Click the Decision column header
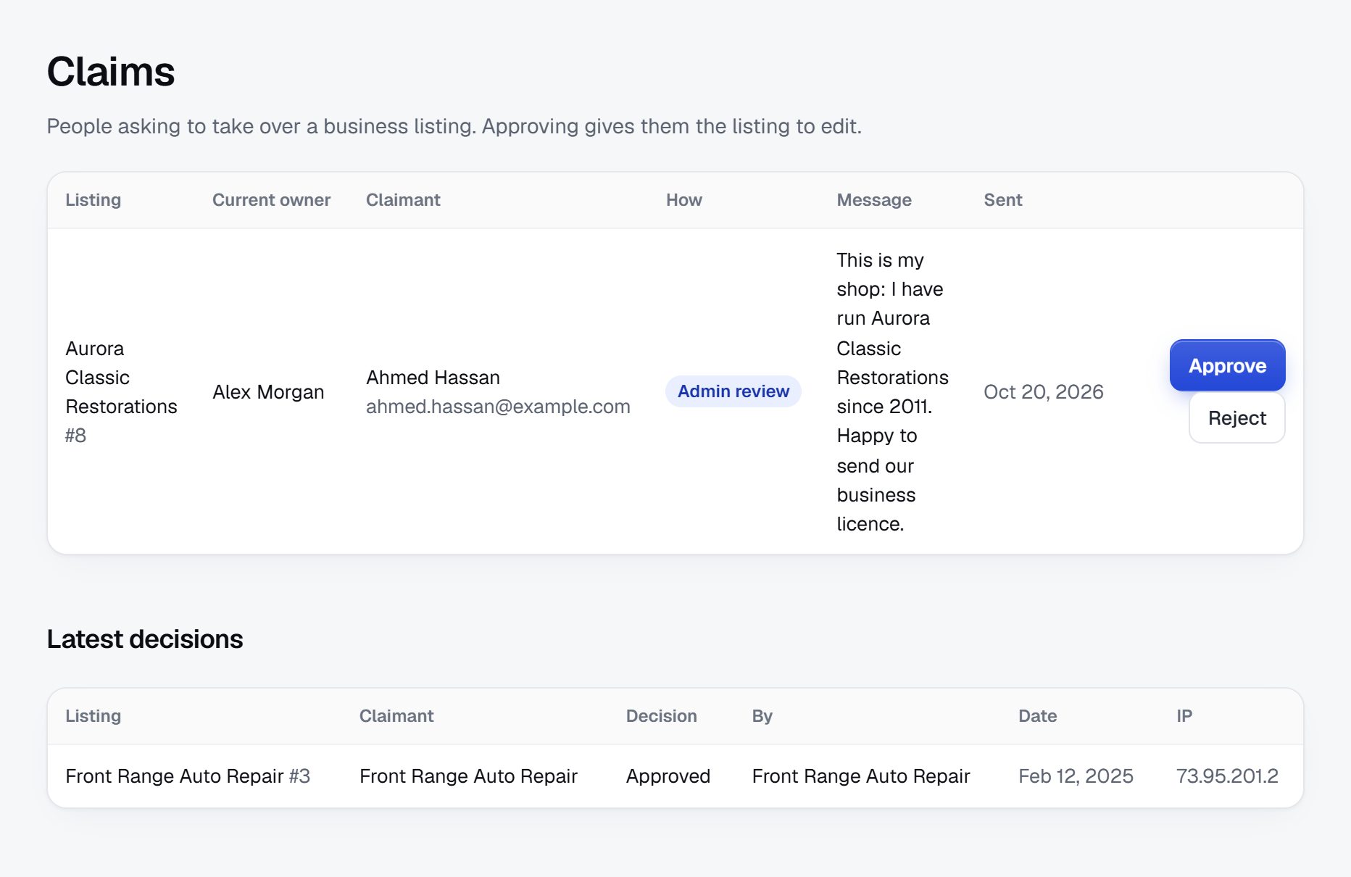 661,716
